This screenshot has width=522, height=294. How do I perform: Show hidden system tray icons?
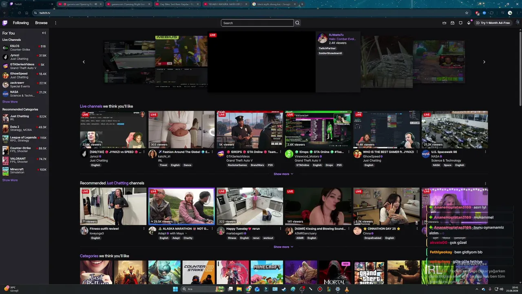point(477,289)
